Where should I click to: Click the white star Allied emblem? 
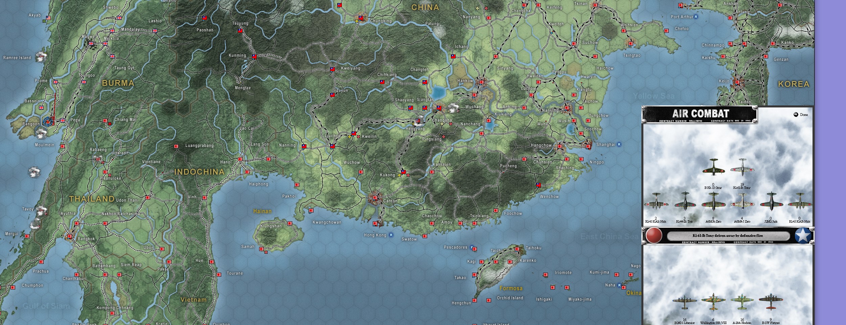tap(803, 235)
